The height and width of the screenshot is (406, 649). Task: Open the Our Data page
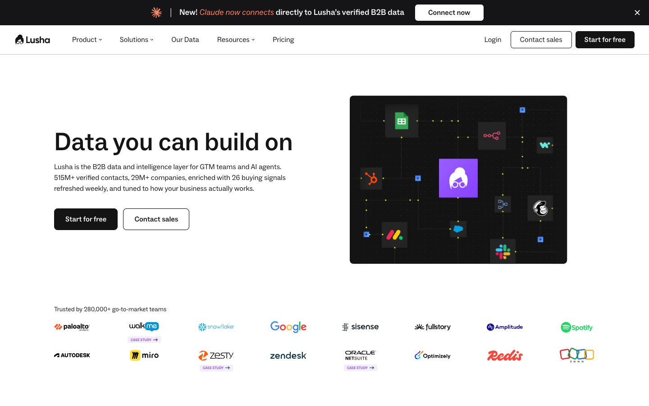(x=185, y=40)
